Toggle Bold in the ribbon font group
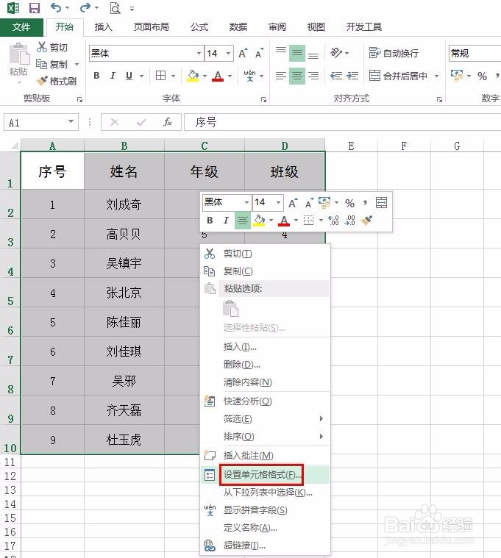The image size is (501, 558). point(96,76)
